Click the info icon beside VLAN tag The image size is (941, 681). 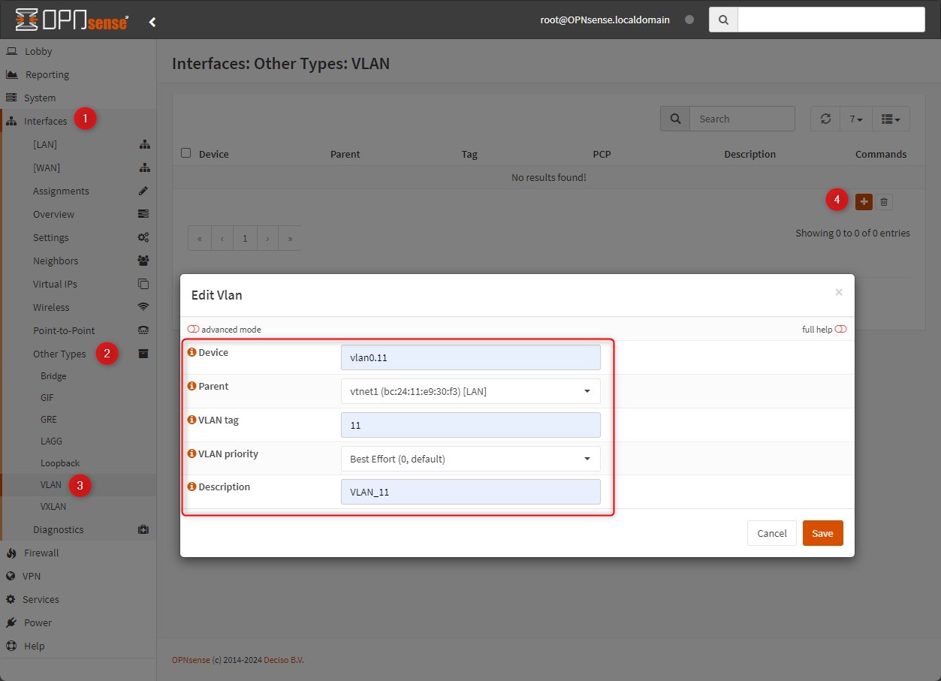(192, 420)
